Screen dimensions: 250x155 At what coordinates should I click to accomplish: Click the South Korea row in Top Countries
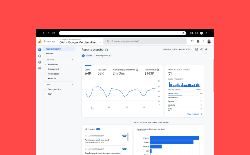[x=185, y=97]
